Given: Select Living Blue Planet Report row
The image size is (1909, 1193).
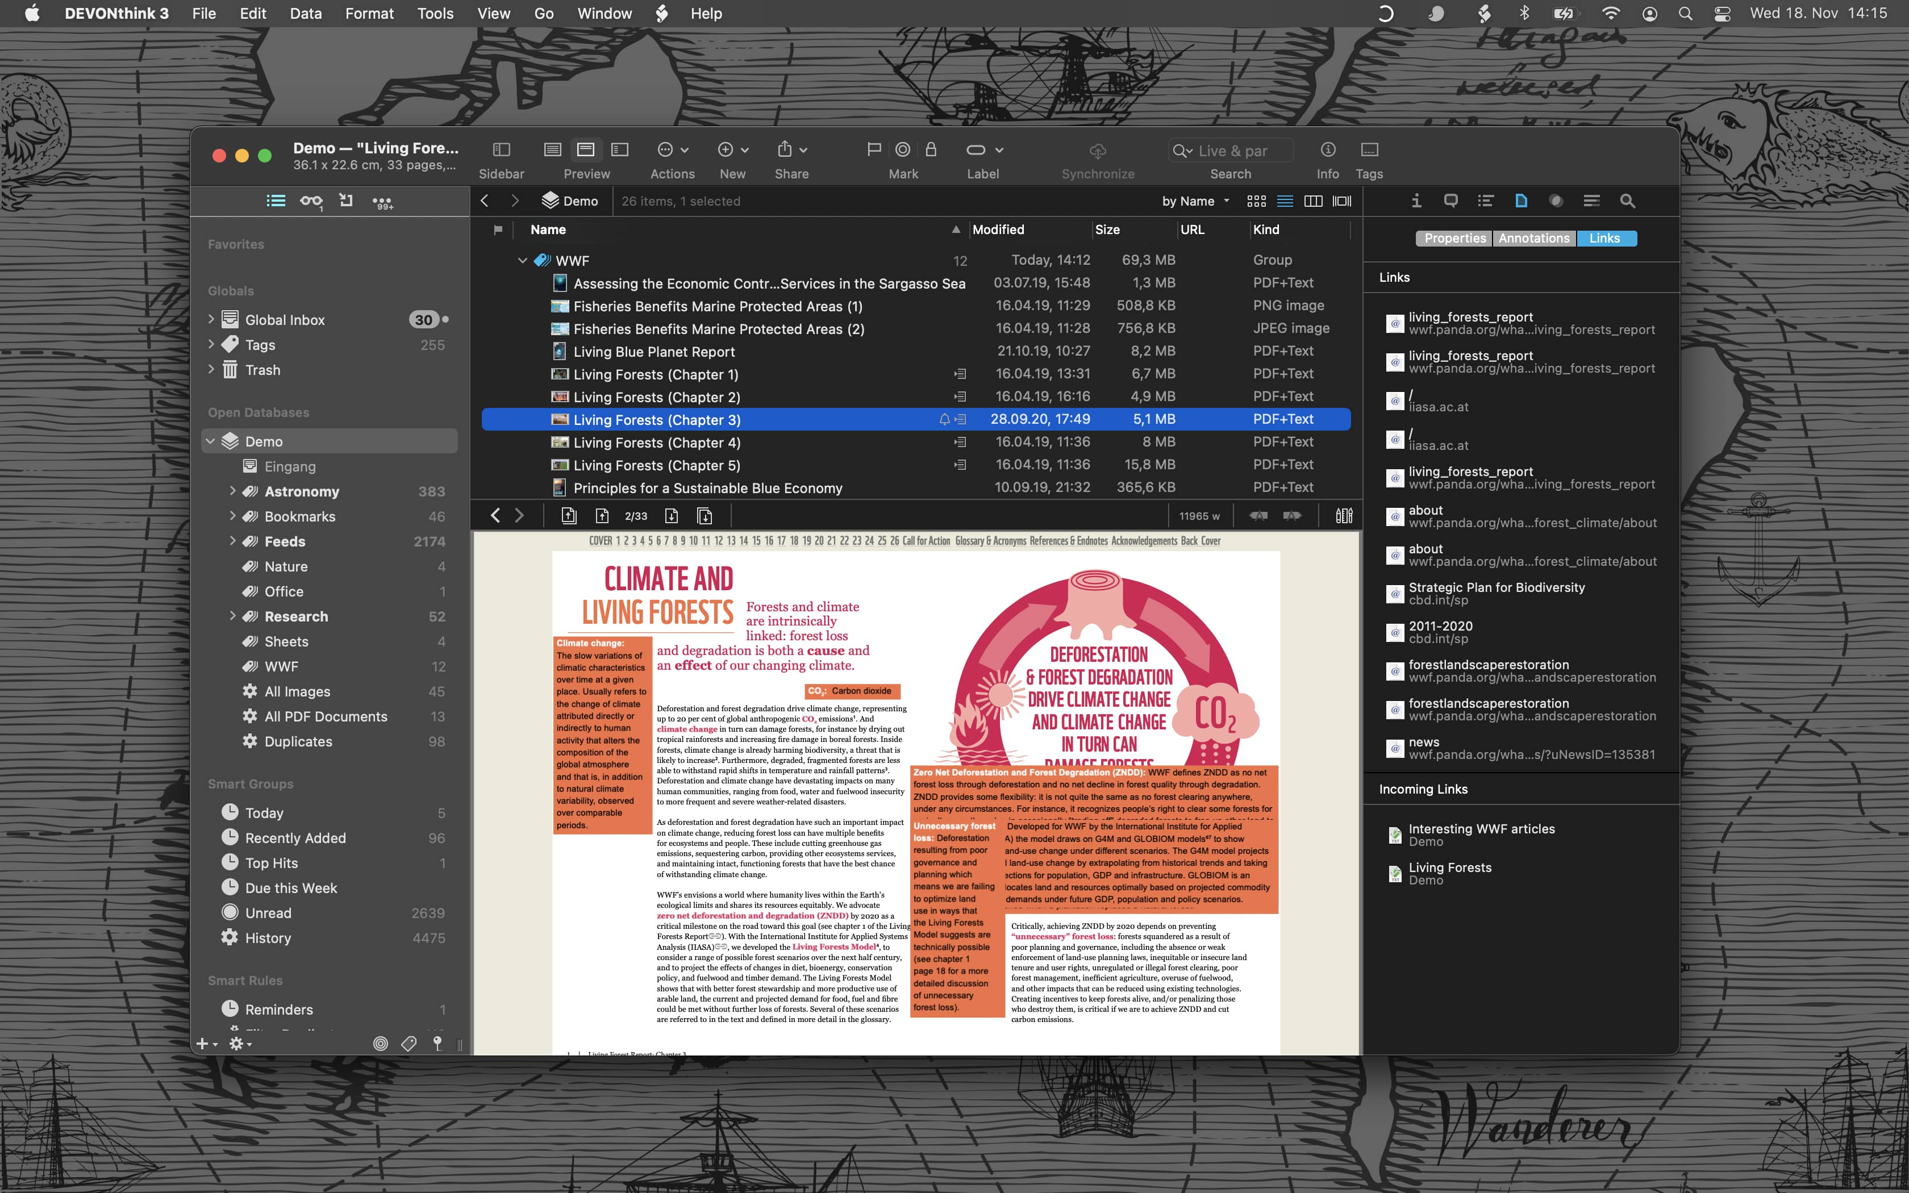Looking at the screenshot, I should [916, 351].
